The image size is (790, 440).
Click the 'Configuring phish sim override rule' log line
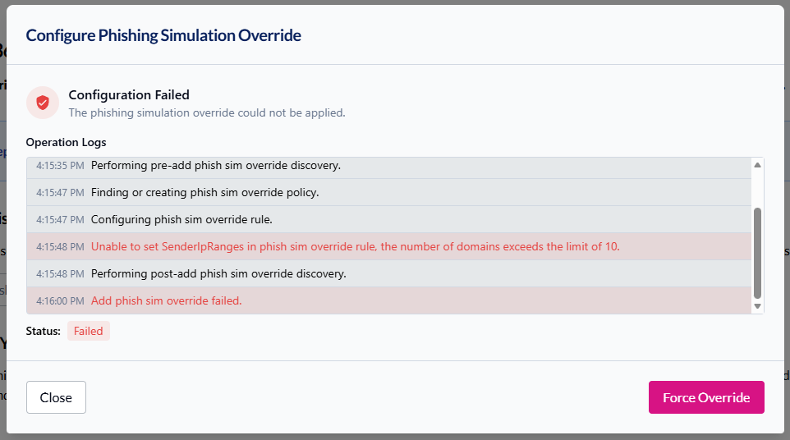click(x=181, y=219)
